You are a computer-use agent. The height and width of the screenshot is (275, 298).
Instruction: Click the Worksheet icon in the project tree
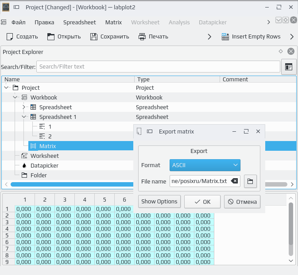pyautogui.click(x=24, y=156)
